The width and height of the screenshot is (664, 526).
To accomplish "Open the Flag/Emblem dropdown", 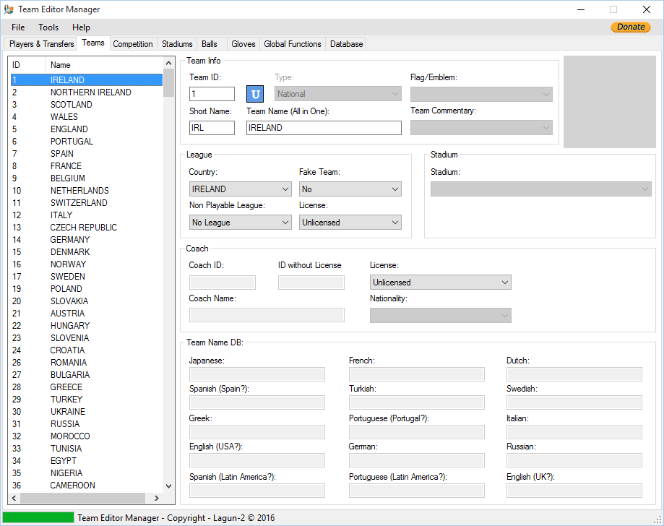I will (481, 94).
